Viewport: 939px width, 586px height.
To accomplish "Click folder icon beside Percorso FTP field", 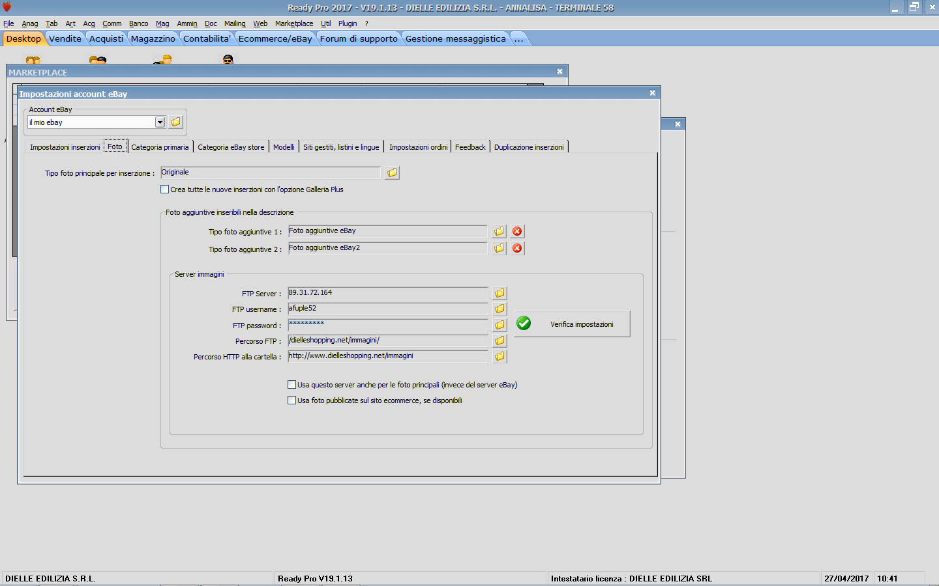I will tap(499, 341).
